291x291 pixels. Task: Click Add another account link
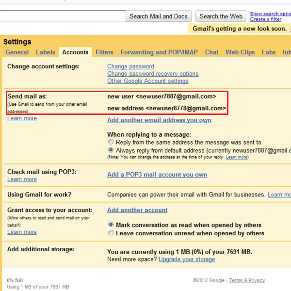(137, 210)
